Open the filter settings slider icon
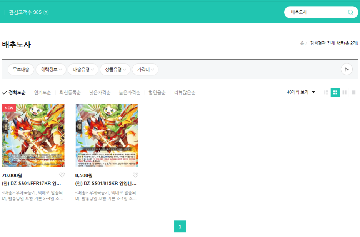Viewport: 360px width, 237px height. pos(347,69)
